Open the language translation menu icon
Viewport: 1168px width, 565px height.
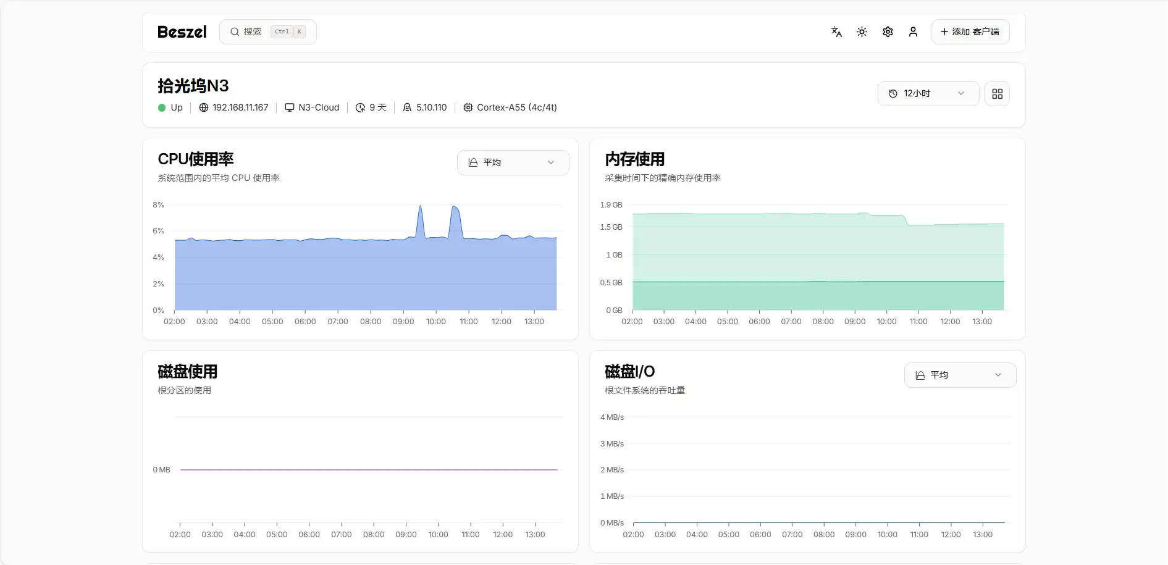836,31
